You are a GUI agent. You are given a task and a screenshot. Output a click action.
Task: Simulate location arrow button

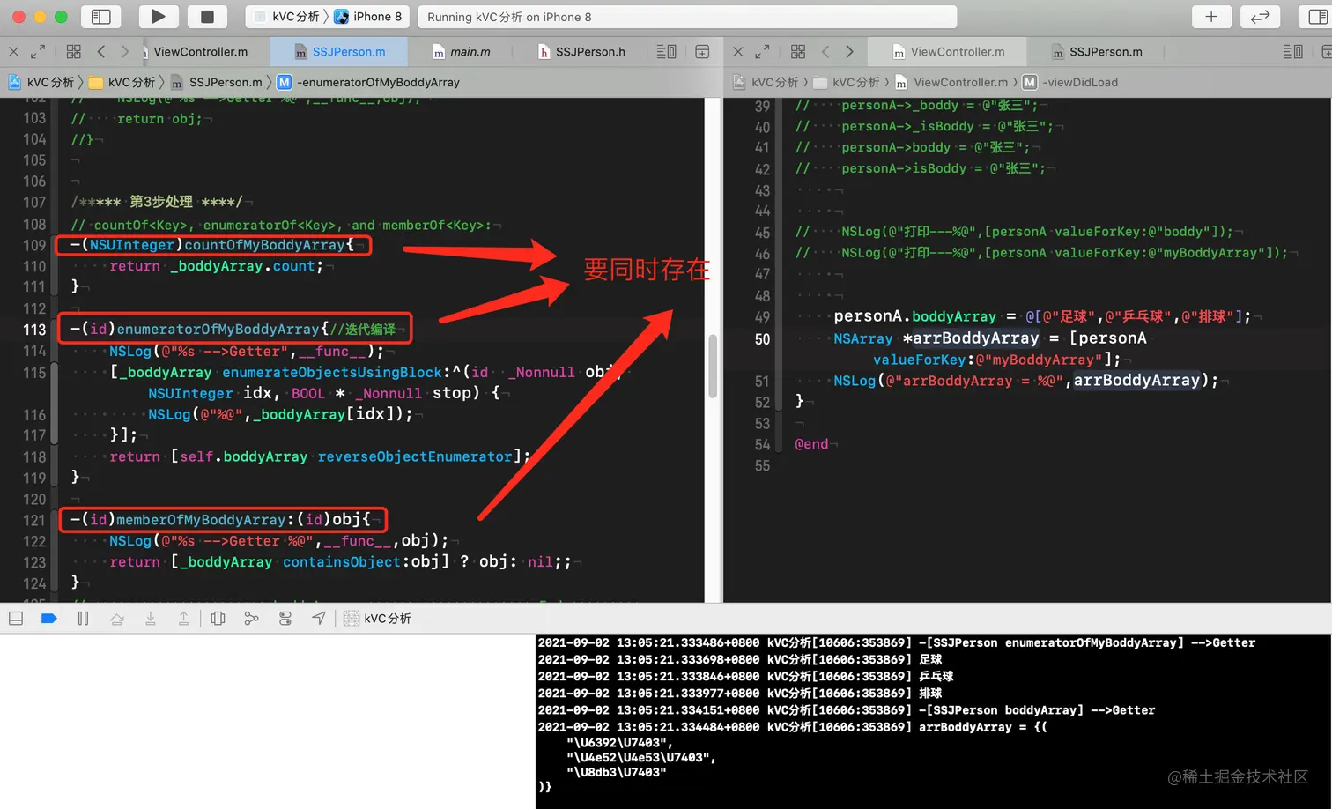(319, 619)
